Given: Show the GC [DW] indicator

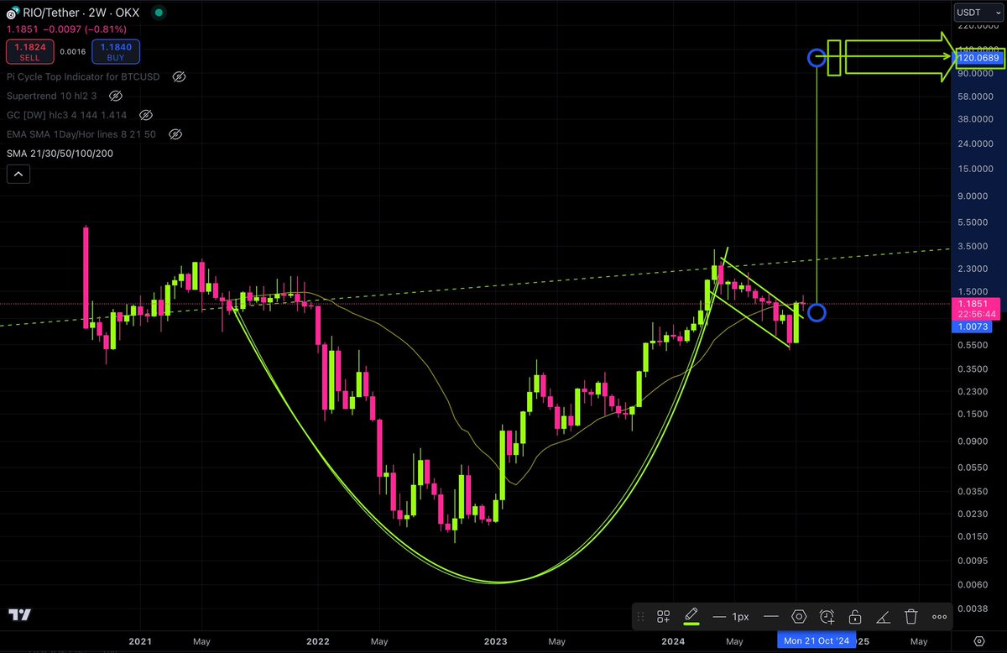Looking at the screenshot, I should [x=145, y=115].
